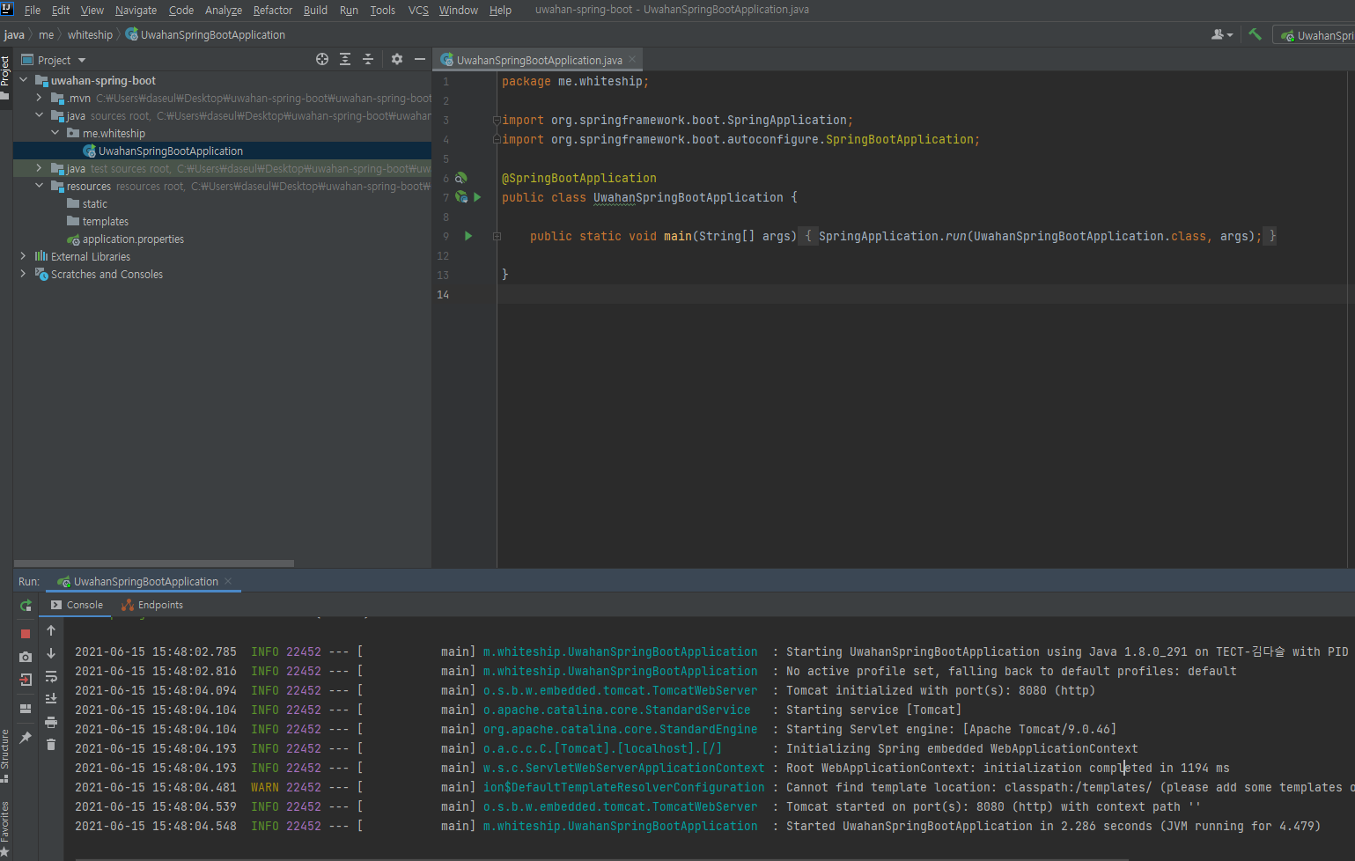This screenshot has height=861, width=1355.
Task: Click the WARN log level text
Action: [264, 787]
